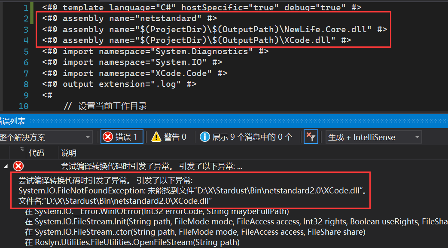Toggle the 错误 1 errors filter
448x248 pixels.
(x=122, y=137)
